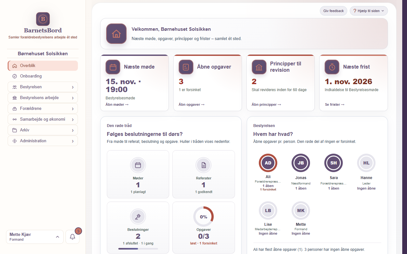Viewport: 407px width, 254px height.
Task: Click building icon on Principper til revision card
Action: (x=259, y=67)
